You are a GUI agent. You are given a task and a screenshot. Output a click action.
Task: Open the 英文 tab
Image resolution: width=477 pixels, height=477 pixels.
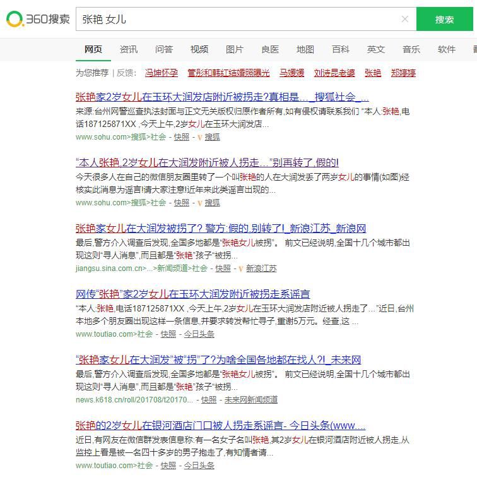click(x=375, y=49)
